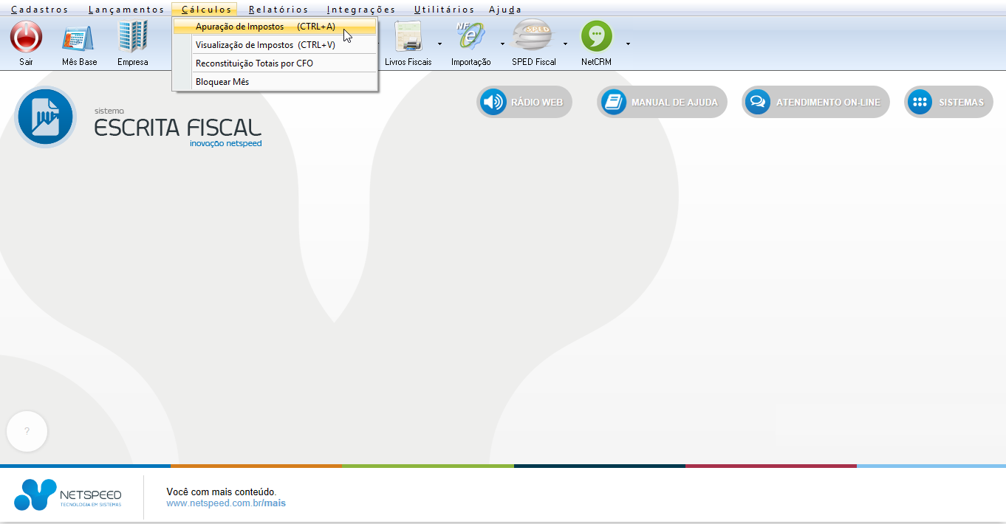Open the Relatórios menu
Screen dimensions: 1006x524
tap(278, 10)
